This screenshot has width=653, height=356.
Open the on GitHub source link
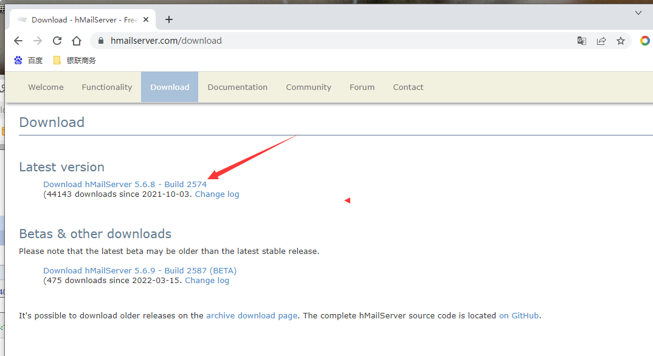[519, 315]
